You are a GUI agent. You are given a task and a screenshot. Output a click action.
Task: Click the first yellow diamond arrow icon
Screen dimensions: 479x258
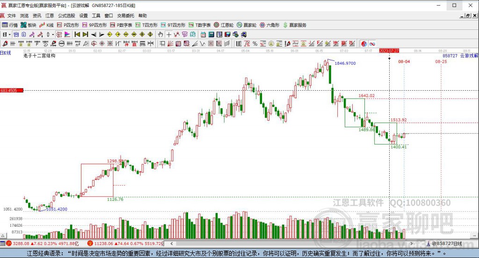110,35
